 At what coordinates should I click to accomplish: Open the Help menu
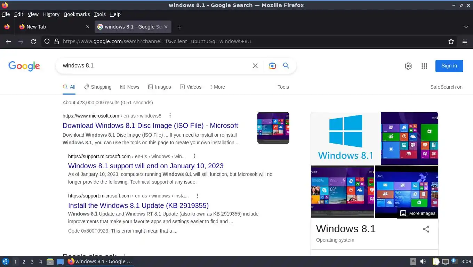115,14
